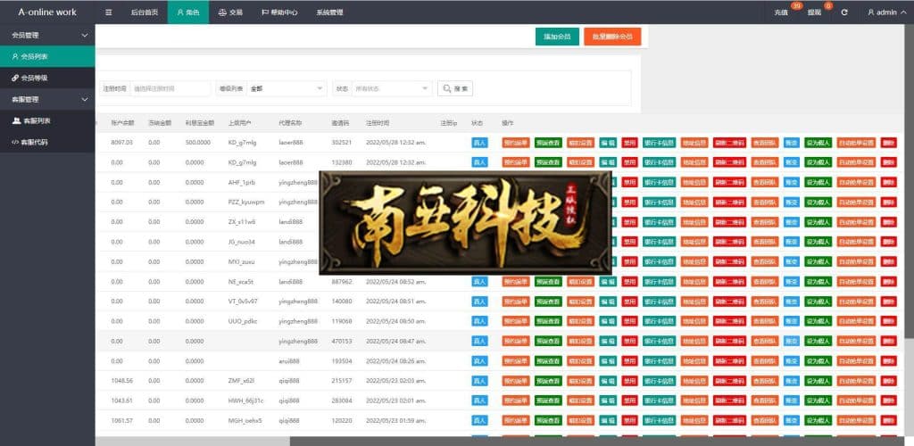
Task: Click the 注册时间 date input field
Action: coord(170,88)
